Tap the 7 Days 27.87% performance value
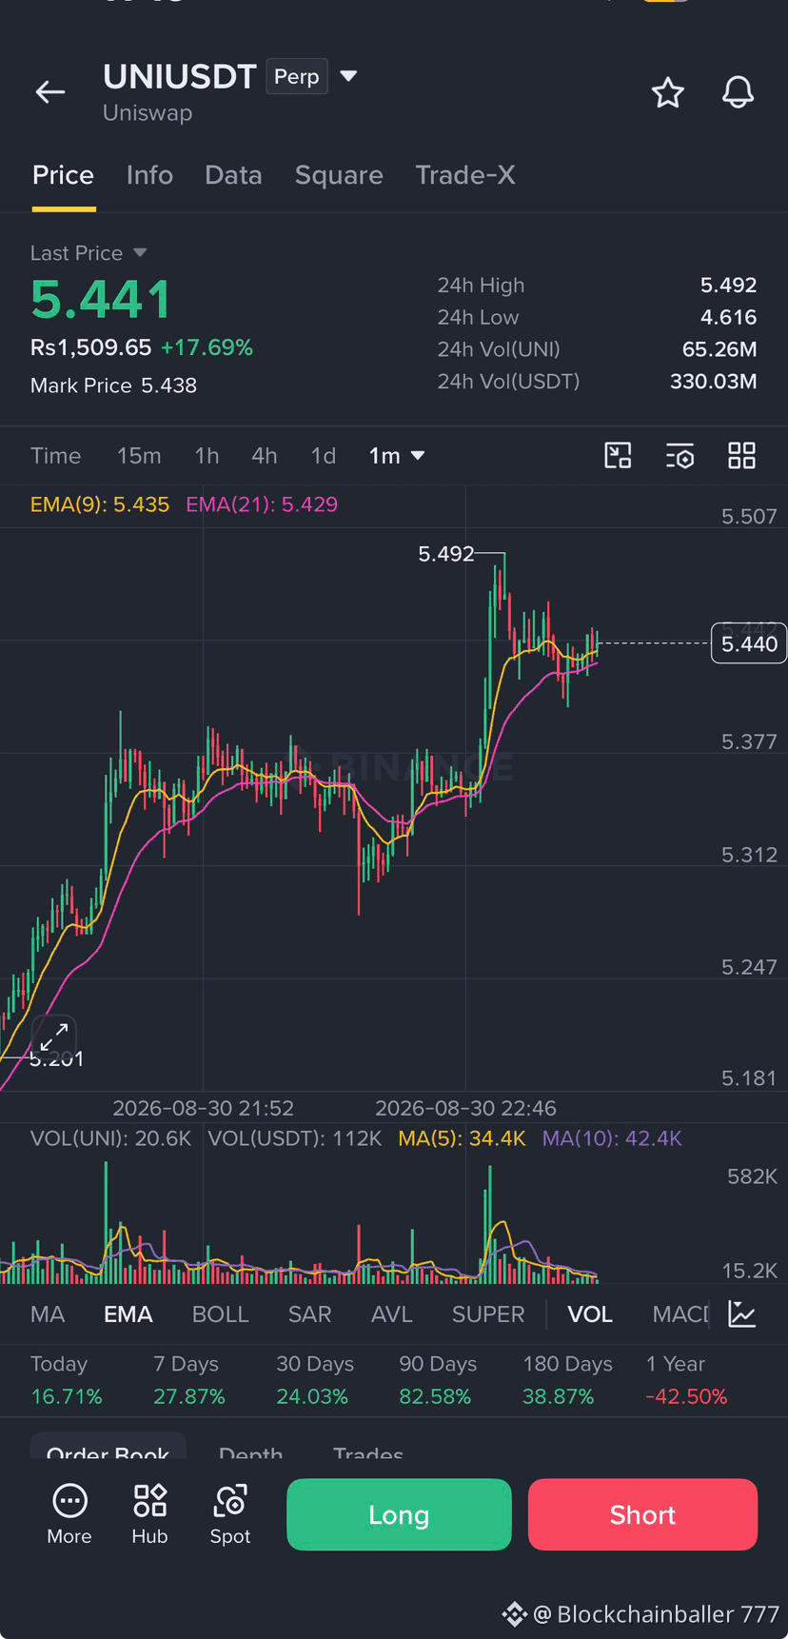Screen dimensions: 788x1639 pos(189,1396)
